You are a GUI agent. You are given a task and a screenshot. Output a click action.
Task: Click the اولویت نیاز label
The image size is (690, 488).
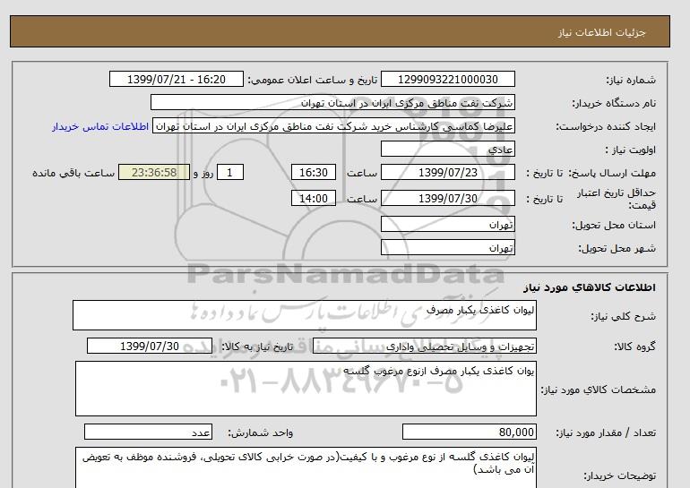click(x=630, y=150)
